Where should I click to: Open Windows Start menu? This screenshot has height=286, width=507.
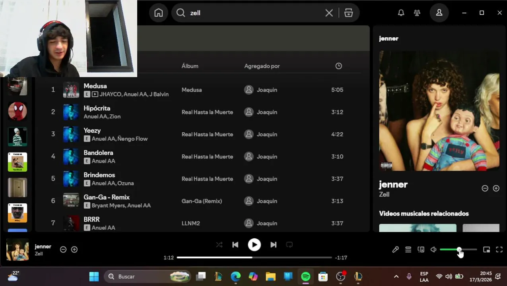click(94, 276)
